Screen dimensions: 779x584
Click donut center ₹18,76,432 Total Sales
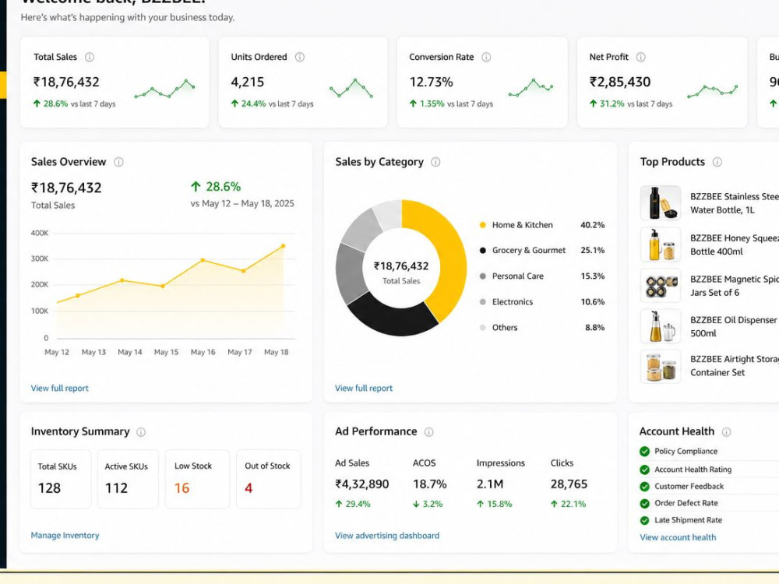point(401,272)
